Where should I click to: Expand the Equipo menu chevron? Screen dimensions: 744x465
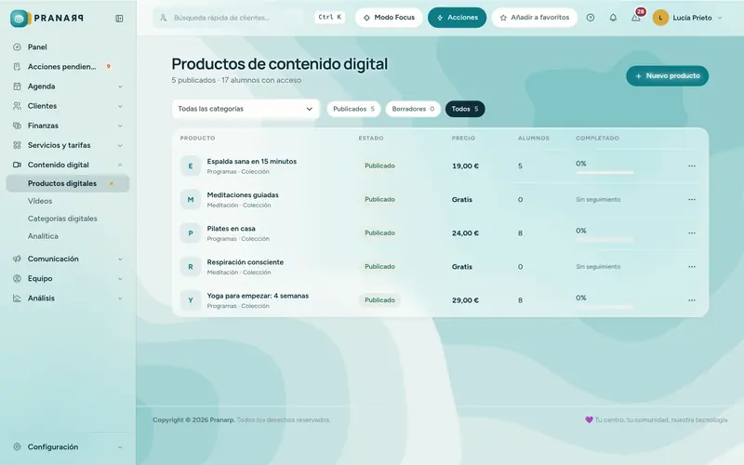coord(120,278)
